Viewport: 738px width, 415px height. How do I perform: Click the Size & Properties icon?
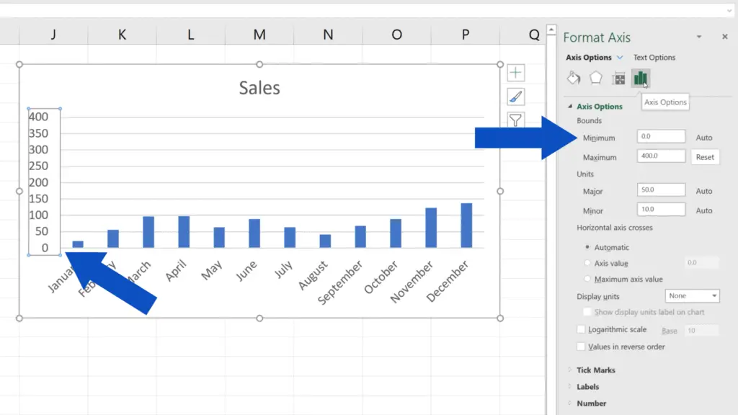tap(618, 78)
